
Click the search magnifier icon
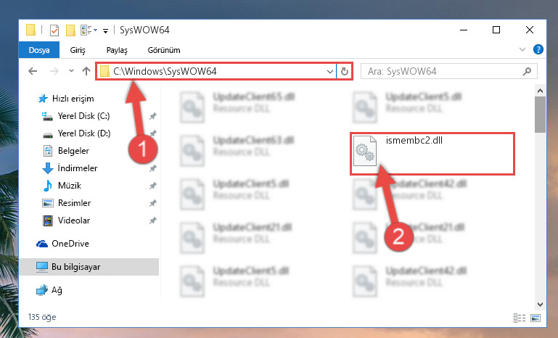(527, 72)
